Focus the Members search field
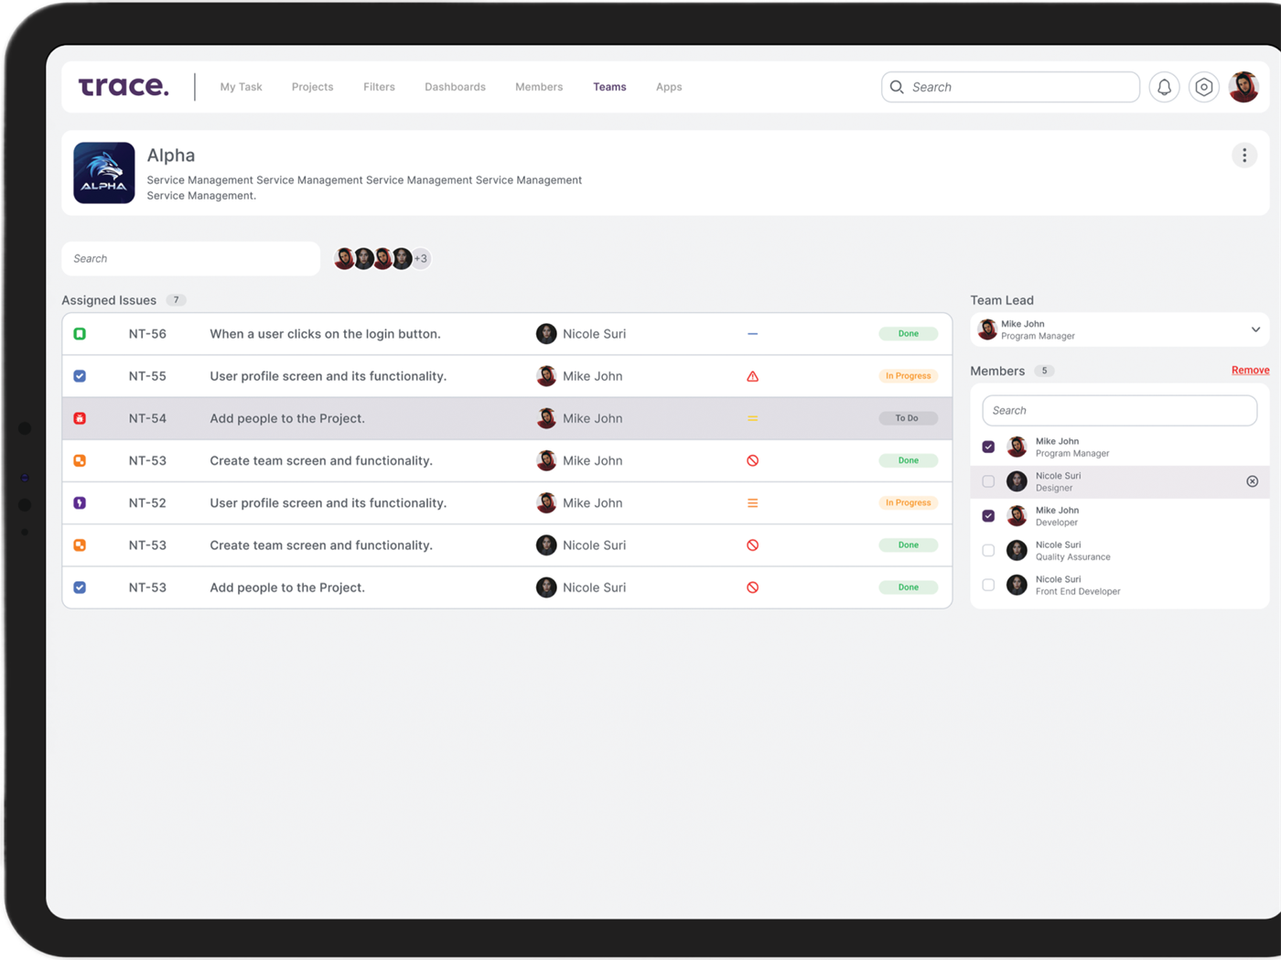The image size is (1281, 960). coord(1119,411)
